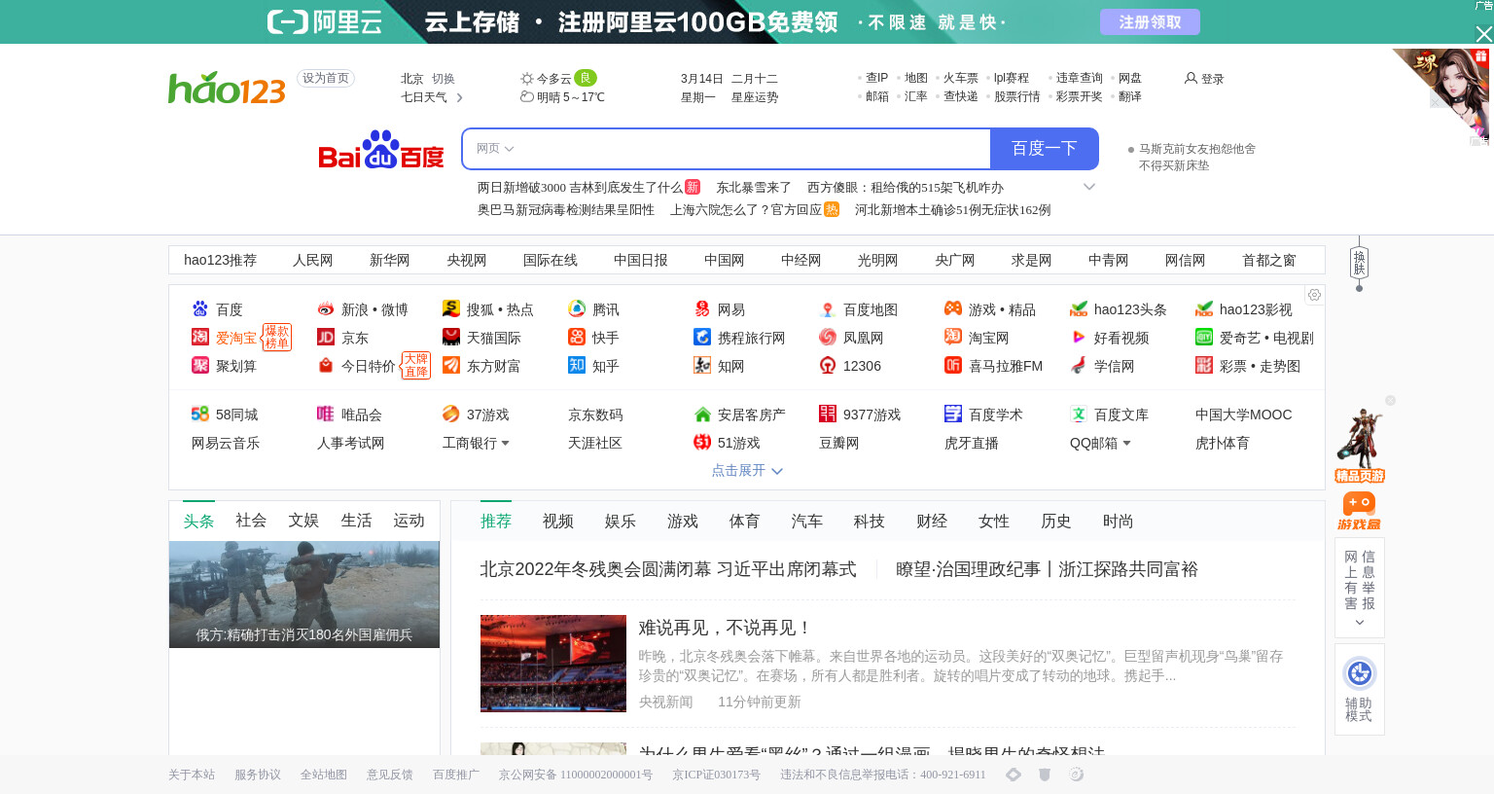The image size is (1494, 794).
Task: Click the Zhihu icon
Action: point(576,365)
